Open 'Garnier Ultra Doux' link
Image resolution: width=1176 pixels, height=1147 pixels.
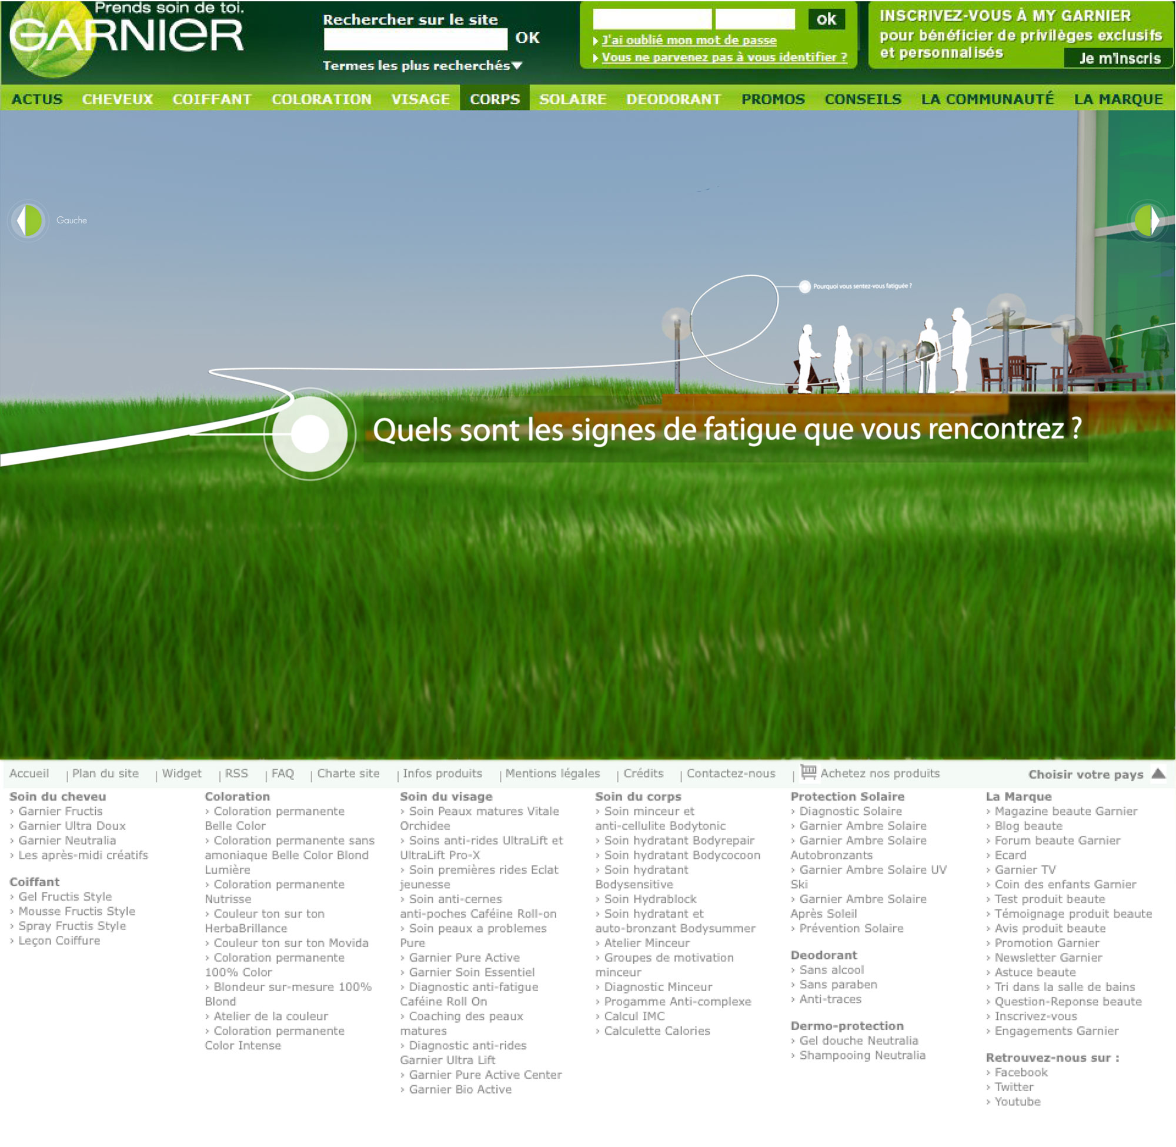click(x=72, y=825)
